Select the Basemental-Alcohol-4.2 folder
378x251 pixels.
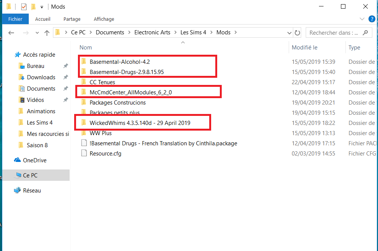(x=120, y=62)
